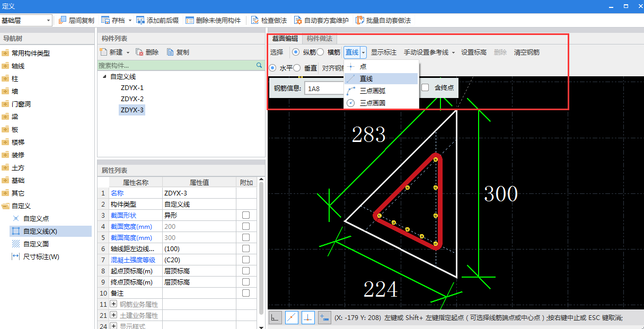Screen dimensions: 644x329
Task: Tick the 含终点 checkbox
Action: click(425, 87)
